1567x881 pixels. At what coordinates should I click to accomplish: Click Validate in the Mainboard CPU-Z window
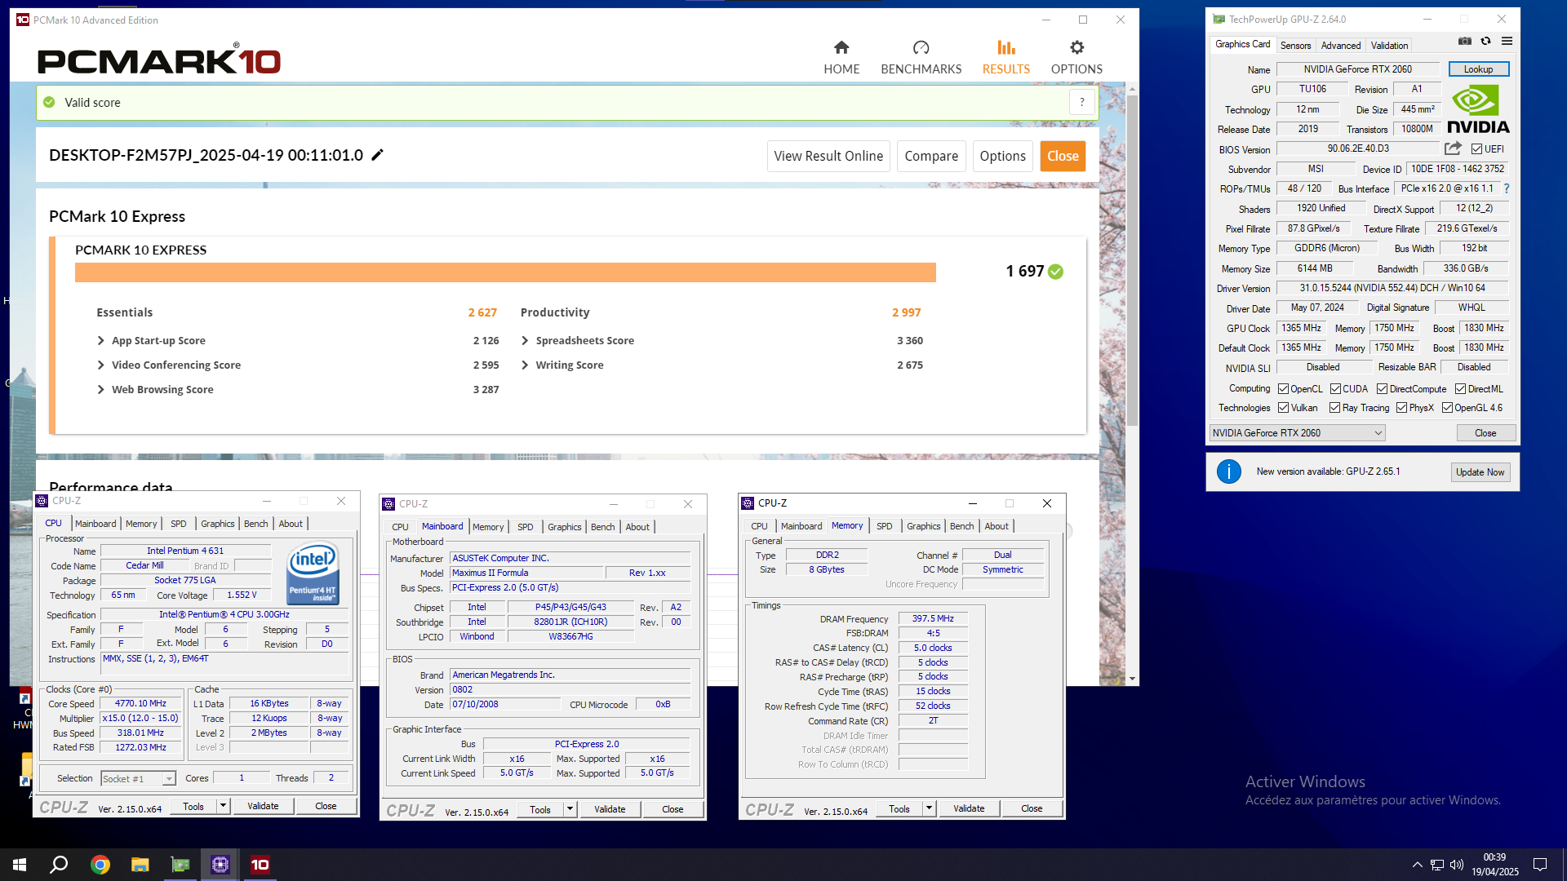point(610,809)
